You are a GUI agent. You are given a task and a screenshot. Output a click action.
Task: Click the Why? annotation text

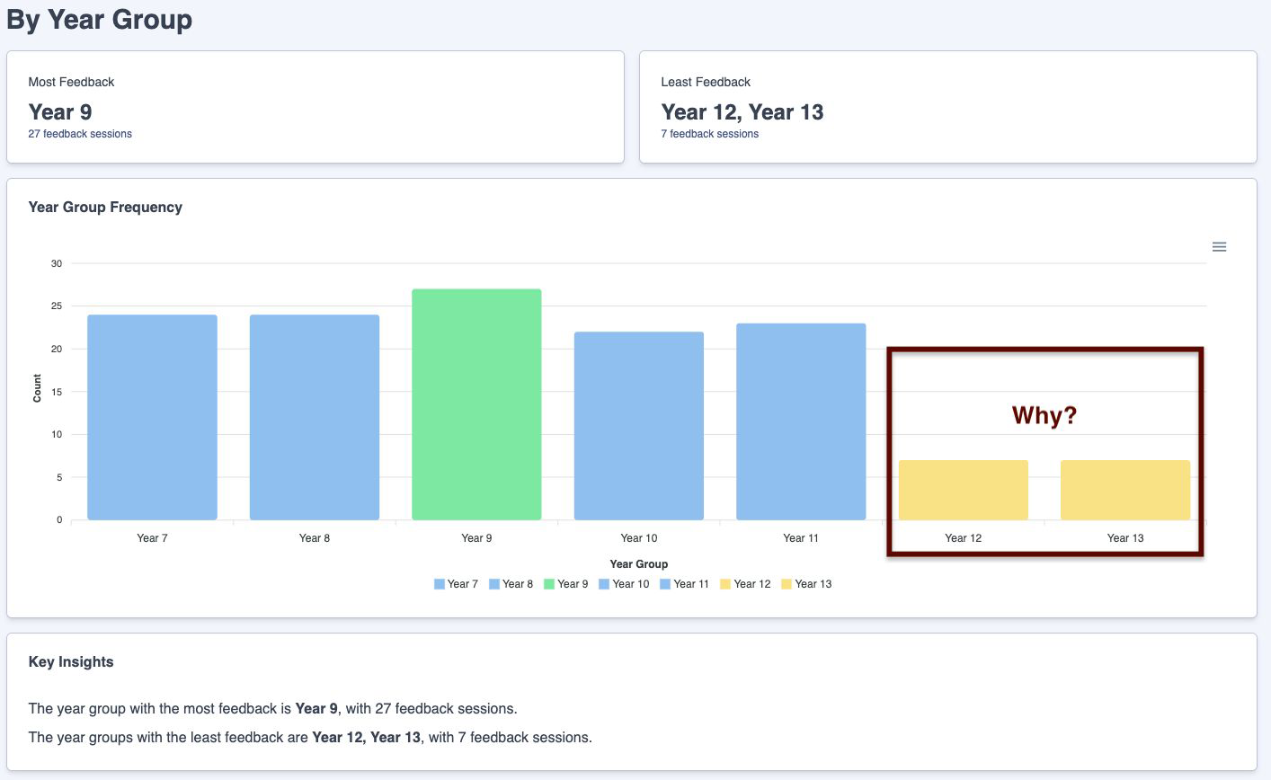coord(1044,415)
